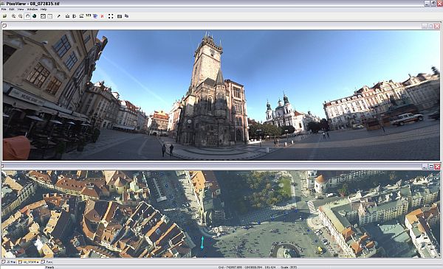Click the dark globe icon in toolbar
The image size is (443, 269).
click(x=35, y=16)
